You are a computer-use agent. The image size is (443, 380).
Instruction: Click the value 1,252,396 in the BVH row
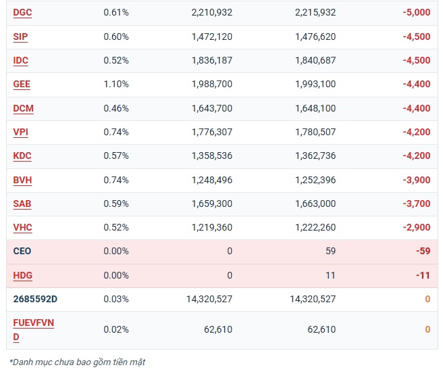click(x=315, y=181)
